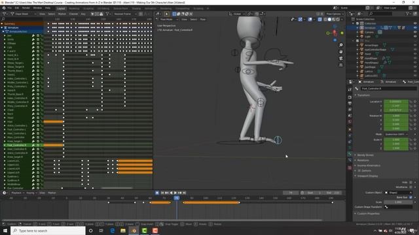Expand the Chest channel group

[5, 110]
